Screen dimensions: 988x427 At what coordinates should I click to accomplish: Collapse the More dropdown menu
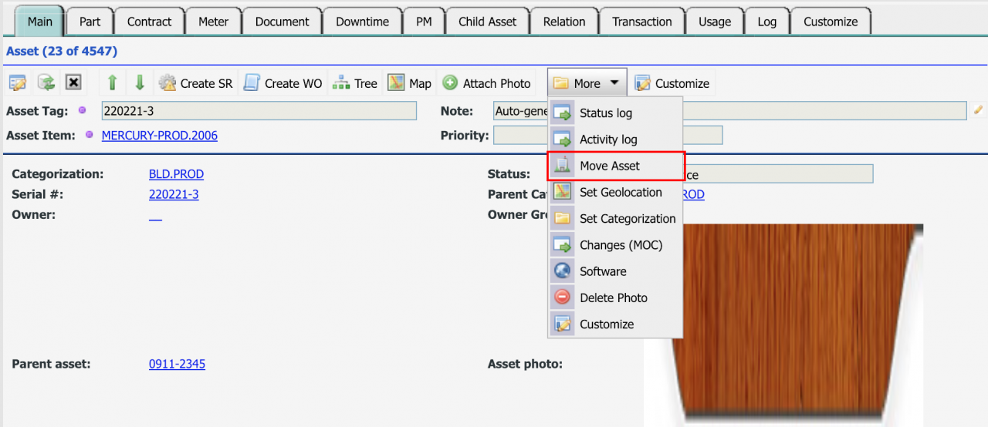tap(587, 83)
